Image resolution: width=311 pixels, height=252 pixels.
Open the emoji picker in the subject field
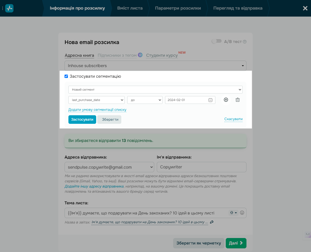click(x=242, y=213)
